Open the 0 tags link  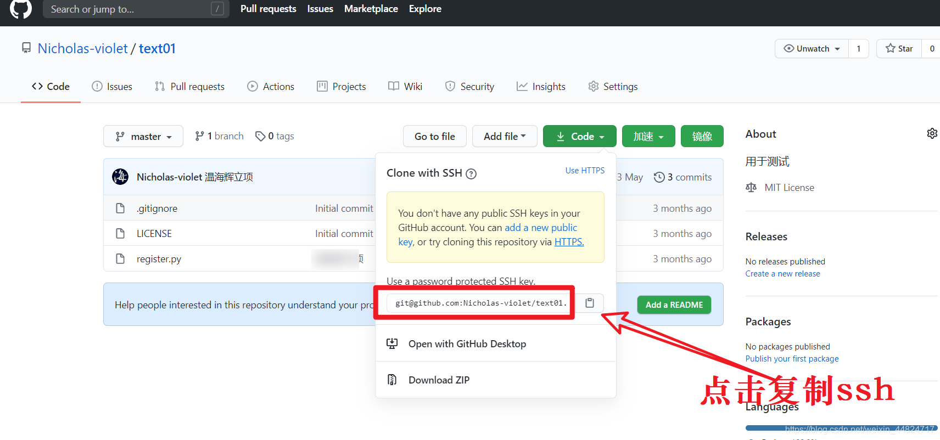[x=275, y=136]
